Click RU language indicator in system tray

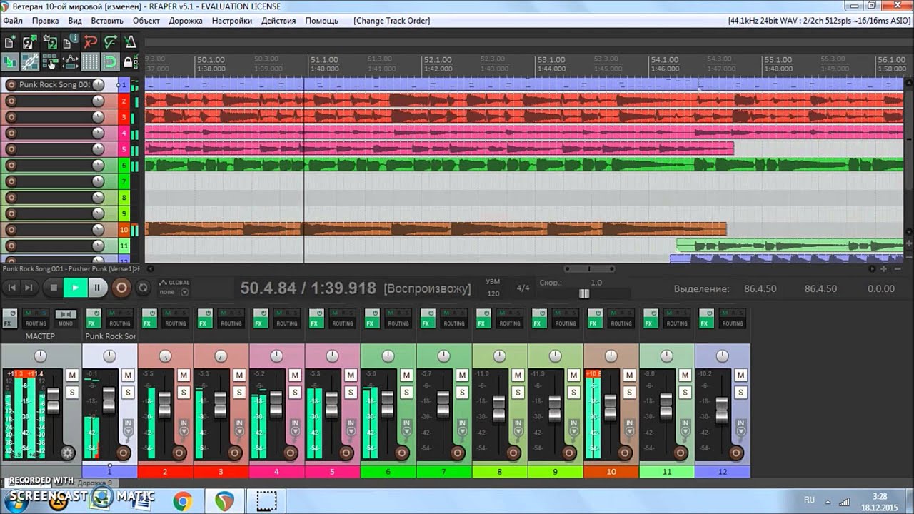(809, 500)
